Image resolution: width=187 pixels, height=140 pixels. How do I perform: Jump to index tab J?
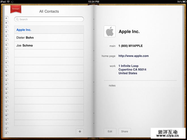click(x=7, y=58)
